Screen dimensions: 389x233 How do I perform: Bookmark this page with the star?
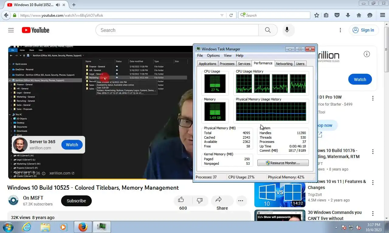click(317, 15)
